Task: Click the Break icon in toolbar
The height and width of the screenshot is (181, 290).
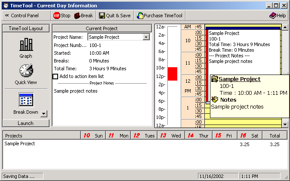Action: (x=77, y=16)
